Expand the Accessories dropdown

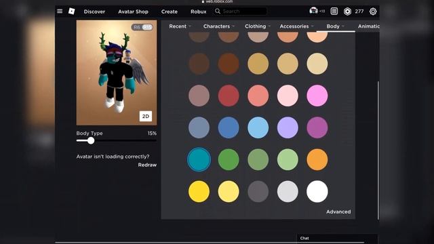(x=297, y=26)
